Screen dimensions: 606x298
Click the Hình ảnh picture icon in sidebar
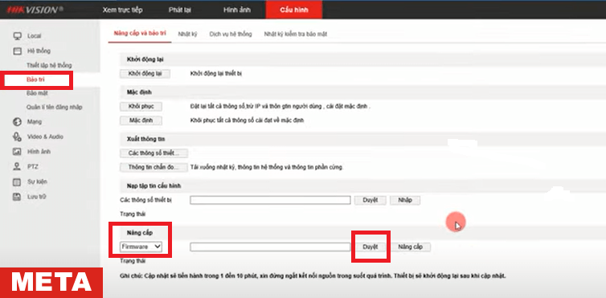pyautogui.click(x=17, y=152)
